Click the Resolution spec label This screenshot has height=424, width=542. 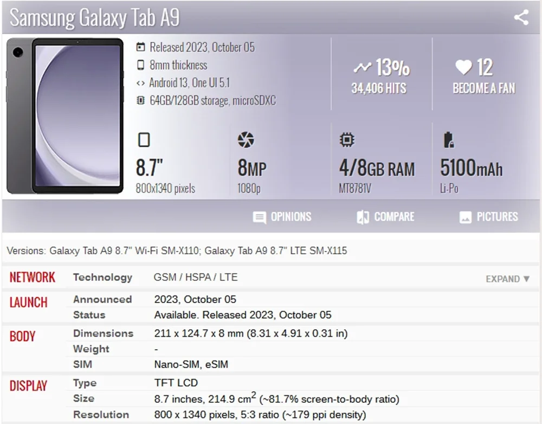tap(101, 414)
